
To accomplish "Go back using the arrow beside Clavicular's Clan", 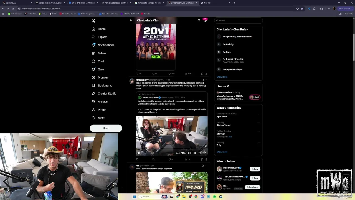I will [131, 20].
